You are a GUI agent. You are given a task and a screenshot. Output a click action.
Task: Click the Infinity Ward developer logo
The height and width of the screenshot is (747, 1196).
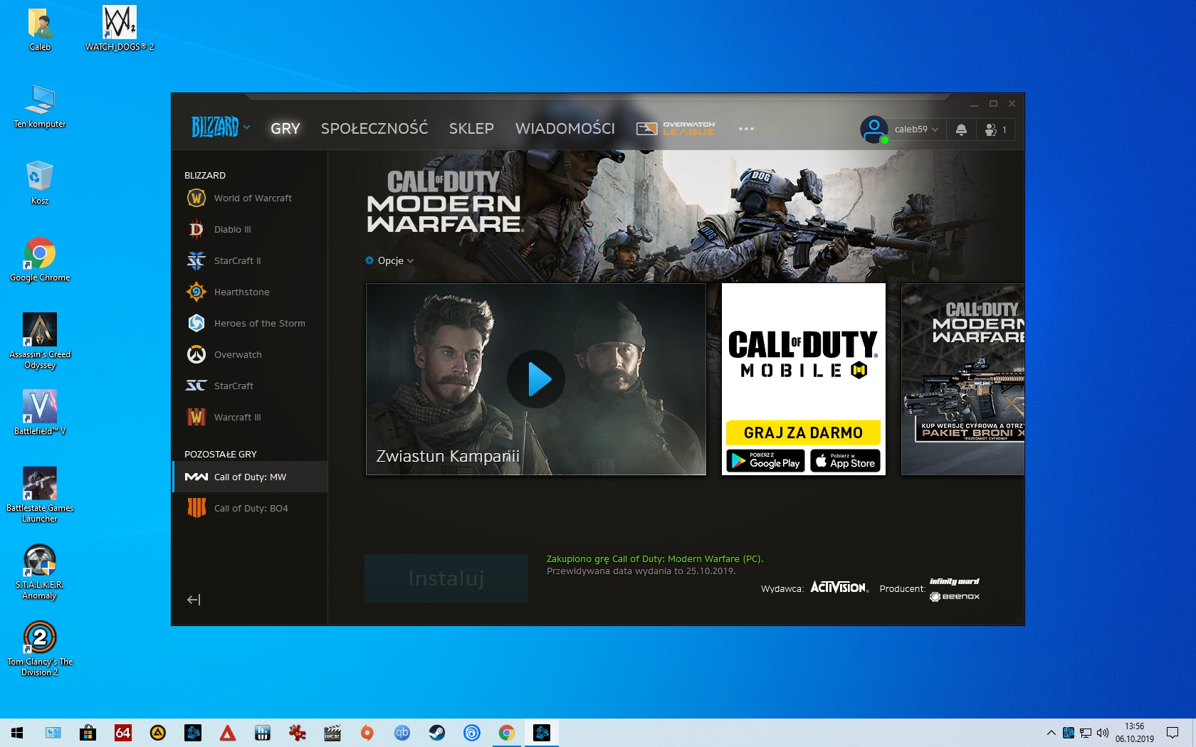(x=954, y=581)
